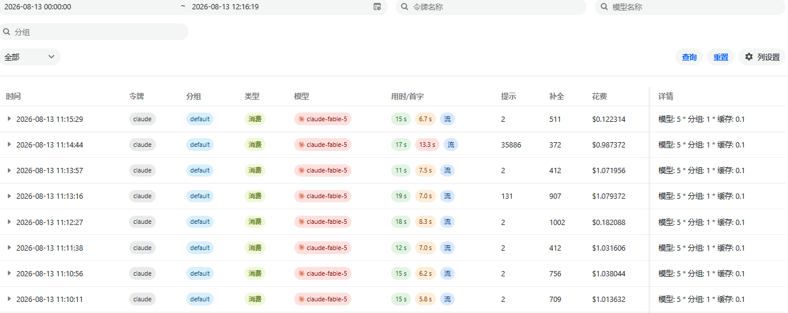This screenshot has height=313, width=788.
Task: Click the Claude logo icon in 11:10:11 row
Action: 301,299
